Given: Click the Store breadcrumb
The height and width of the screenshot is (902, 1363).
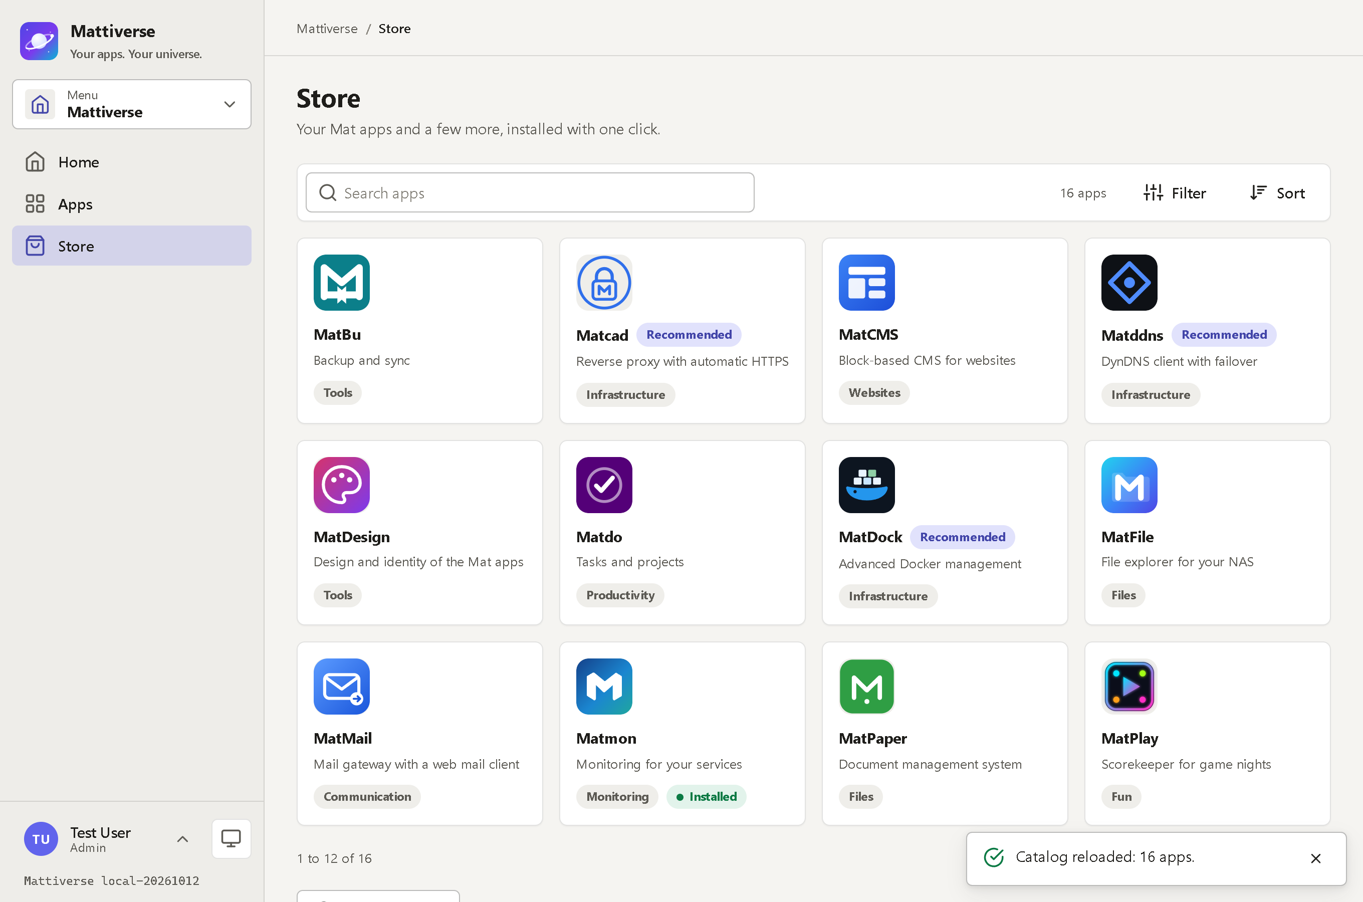Looking at the screenshot, I should 394,29.
